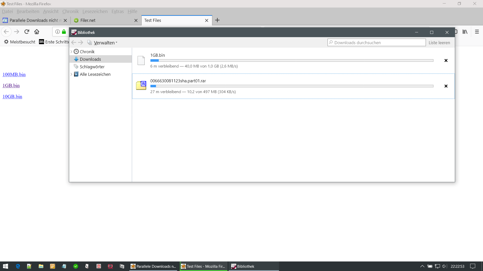Open the Firefox hamburger menu

click(477, 32)
